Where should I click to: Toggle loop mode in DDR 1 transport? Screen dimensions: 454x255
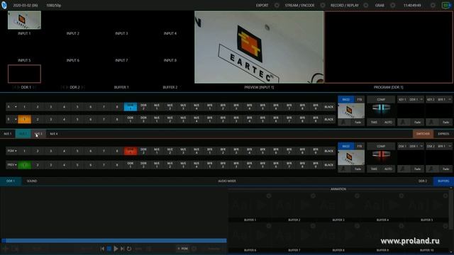point(129,249)
